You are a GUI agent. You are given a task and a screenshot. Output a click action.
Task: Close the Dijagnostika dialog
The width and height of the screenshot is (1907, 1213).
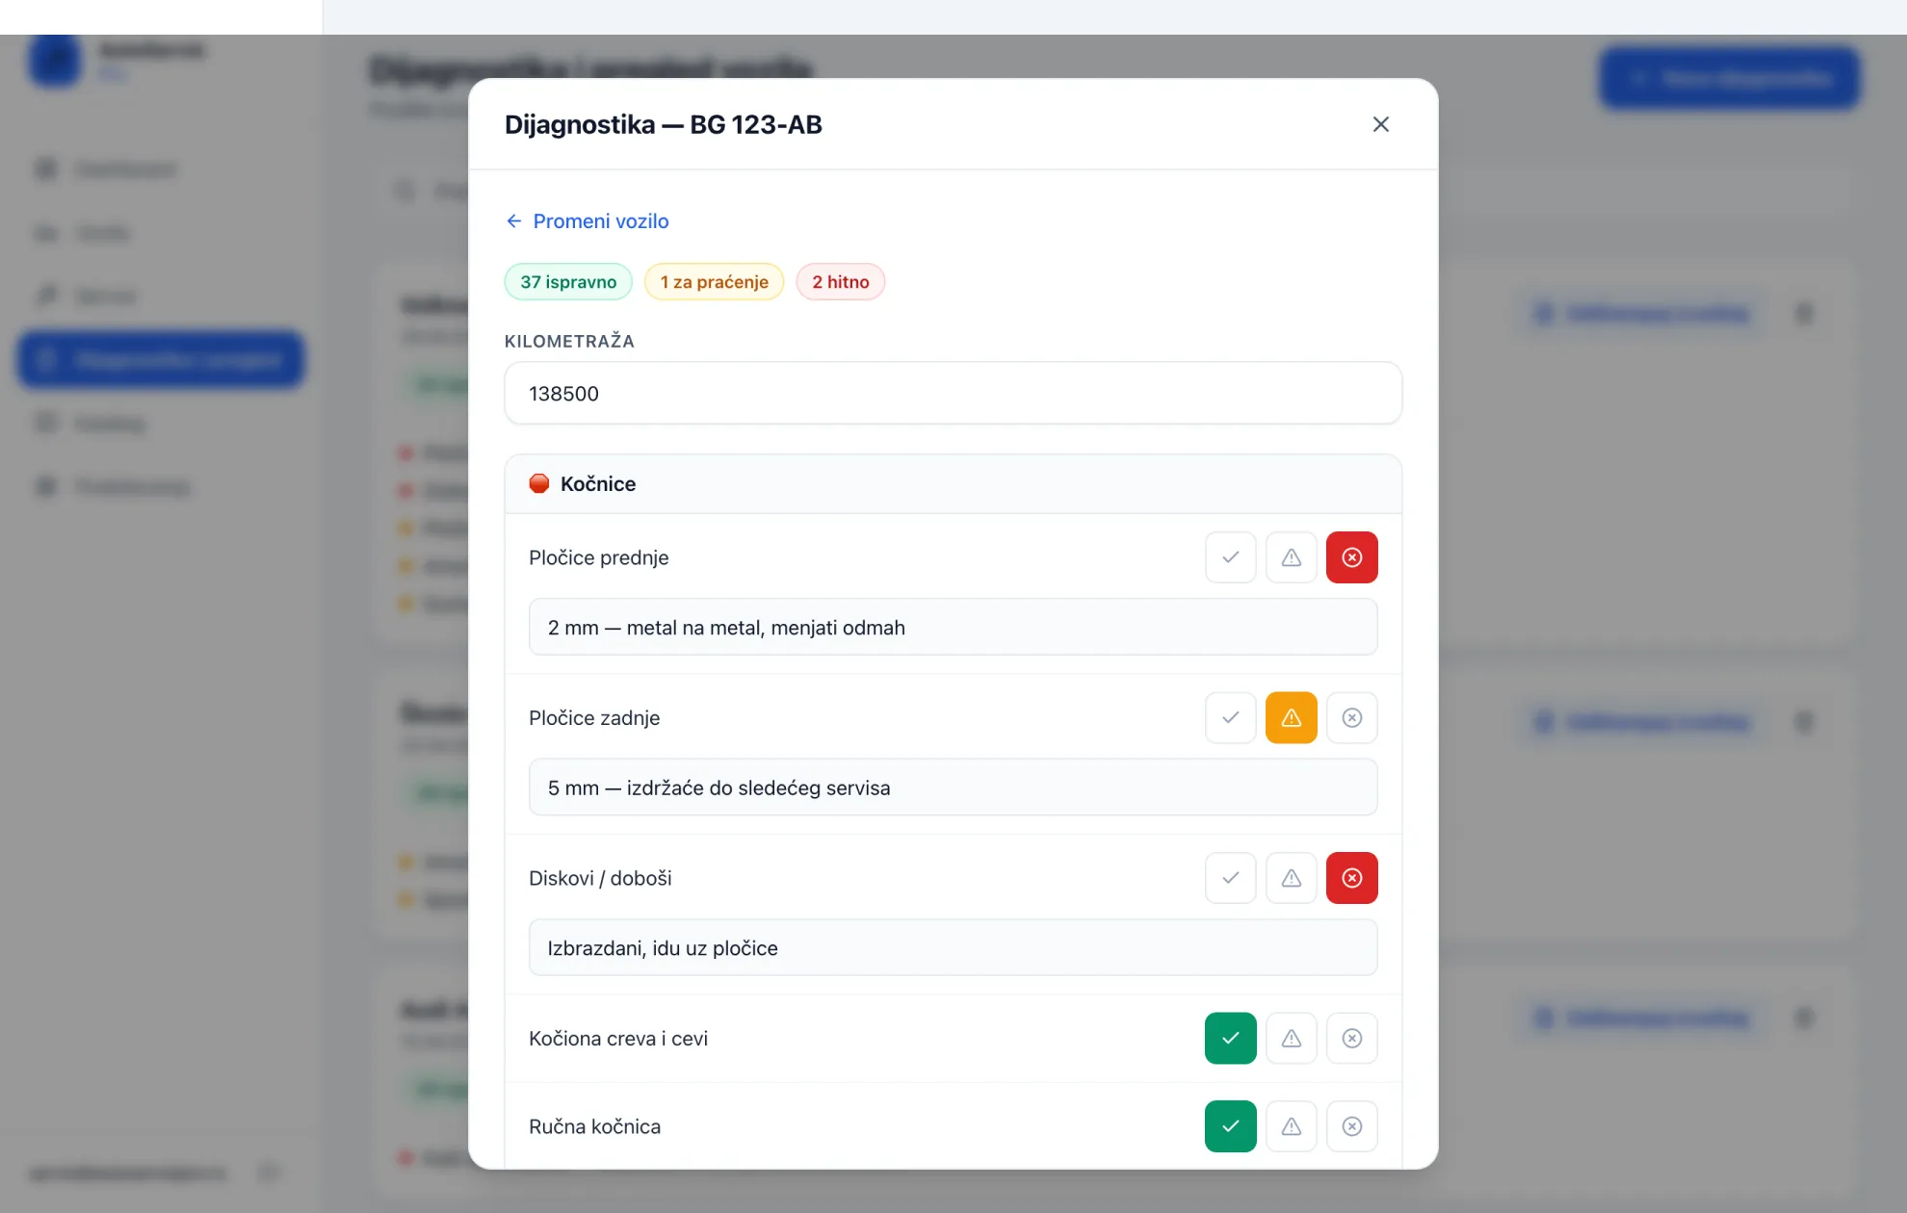1380,124
